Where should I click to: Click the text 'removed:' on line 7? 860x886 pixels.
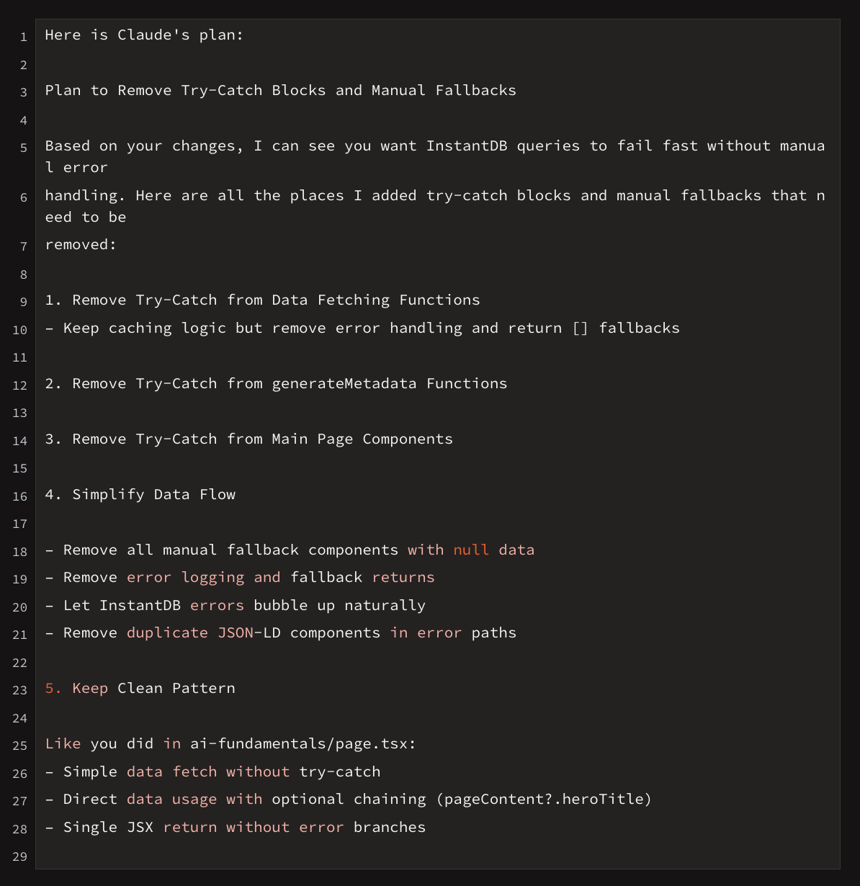click(x=81, y=244)
